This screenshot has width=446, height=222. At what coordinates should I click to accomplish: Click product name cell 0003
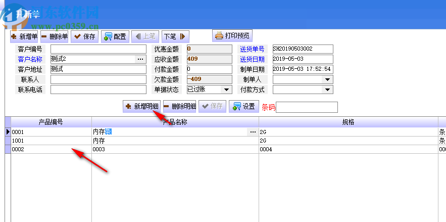point(175,149)
